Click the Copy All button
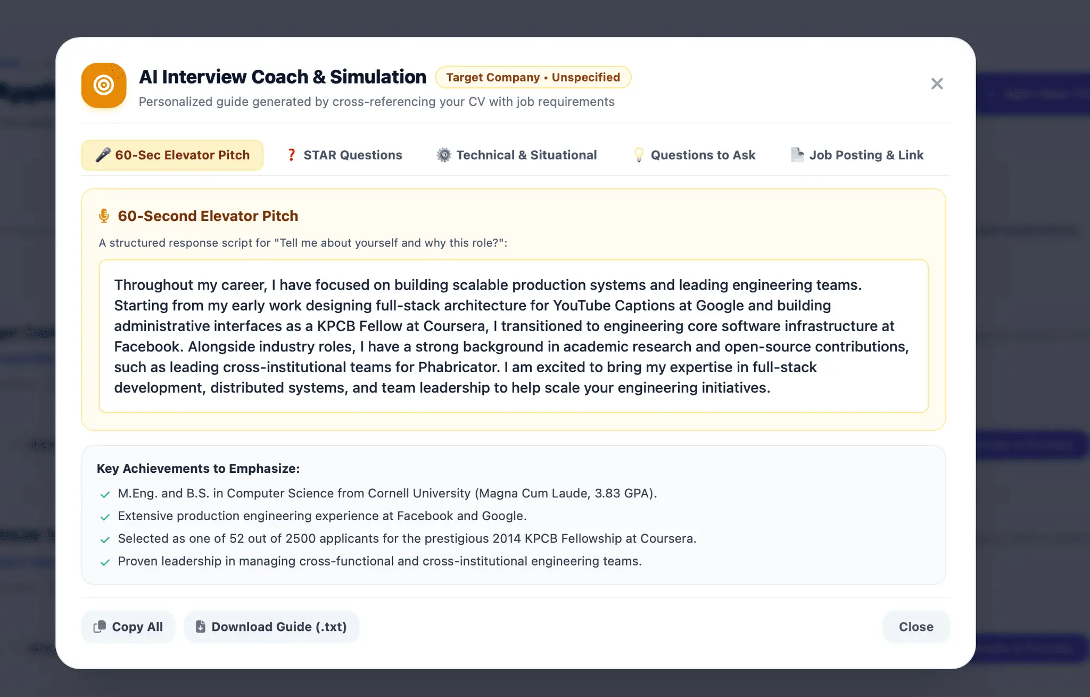This screenshot has width=1090, height=697. coord(128,627)
